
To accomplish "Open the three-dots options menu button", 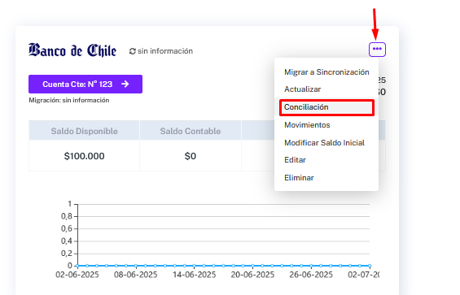I will pos(377,50).
